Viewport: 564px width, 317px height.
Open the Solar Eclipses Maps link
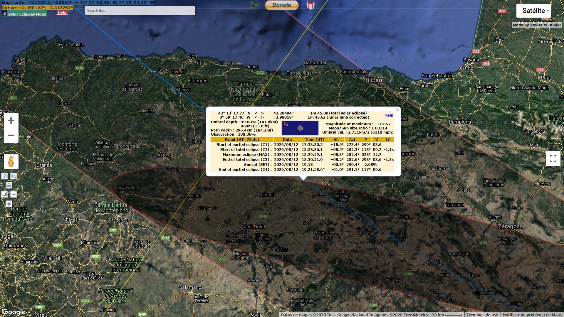27,14
